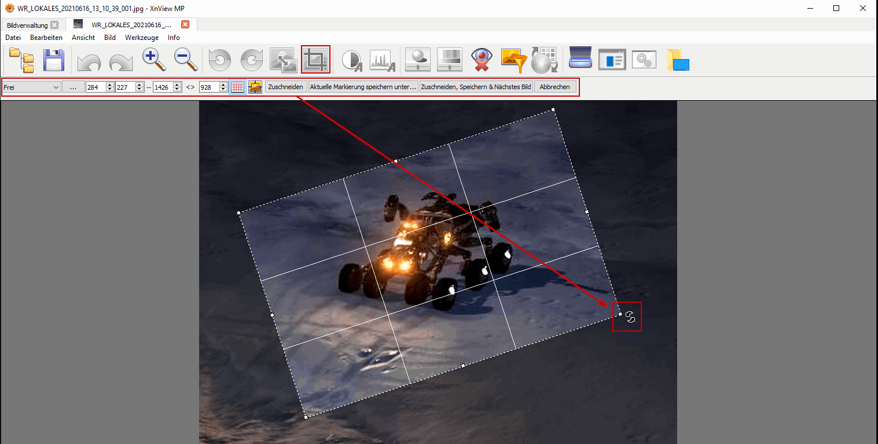Click the yellow folder with blue window icon
This screenshot has width=878, height=444.
pyautogui.click(x=678, y=61)
